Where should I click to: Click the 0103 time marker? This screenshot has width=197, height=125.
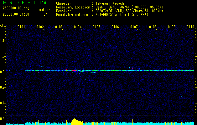(59, 27)
